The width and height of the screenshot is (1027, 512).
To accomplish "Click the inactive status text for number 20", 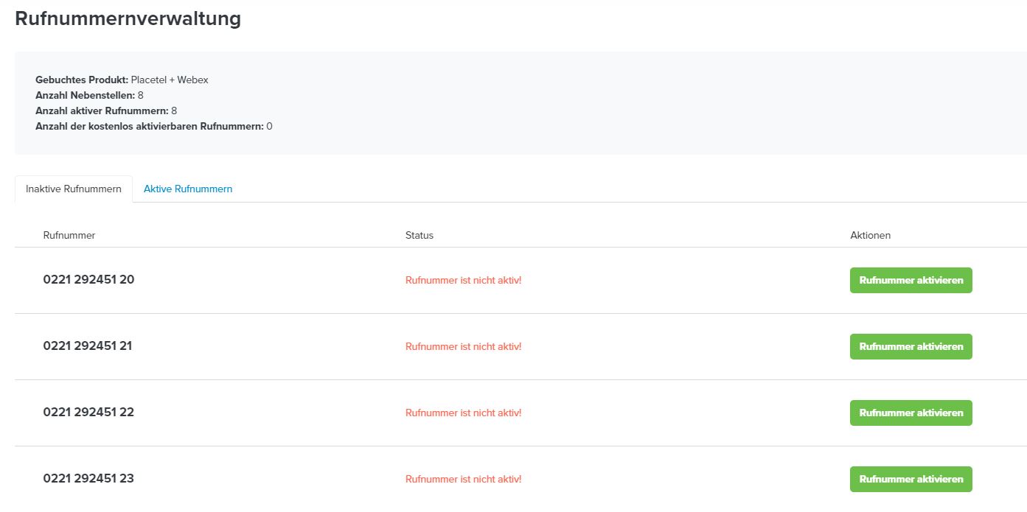I will (x=464, y=281).
